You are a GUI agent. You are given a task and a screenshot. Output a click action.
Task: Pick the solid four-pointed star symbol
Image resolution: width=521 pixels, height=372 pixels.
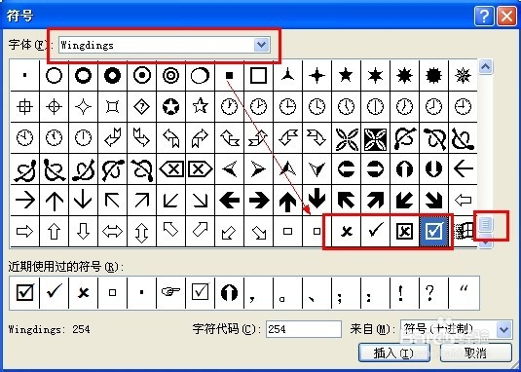[x=316, y=76]
